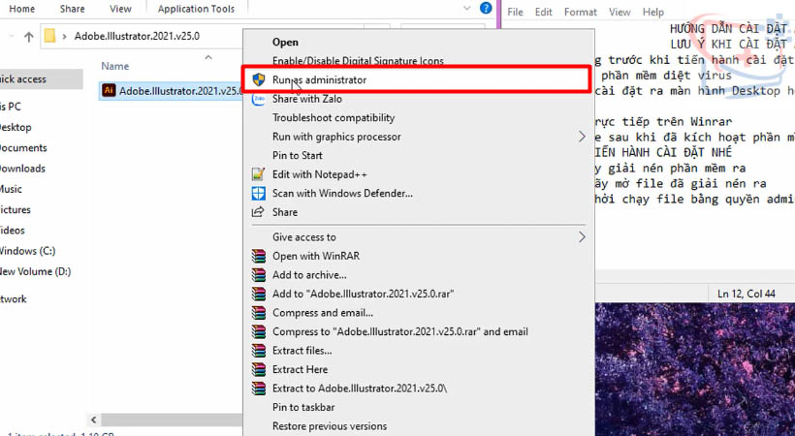Click the Zalo icon in context menu
The height and width of the screenshot is (436, 795).
259,99
